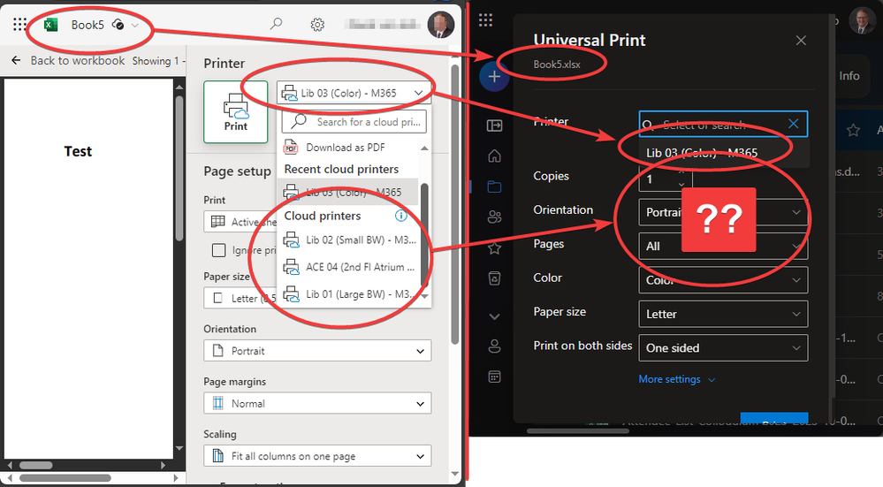883x487 pixels.
Task: Open the Lib 03 (Color) printer dropdown
Action: [x=354, y=93]
